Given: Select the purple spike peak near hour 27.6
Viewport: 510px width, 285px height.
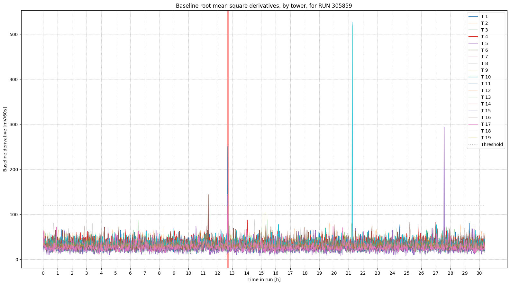Looking at the screenshot, I should [x=444, y=128].
